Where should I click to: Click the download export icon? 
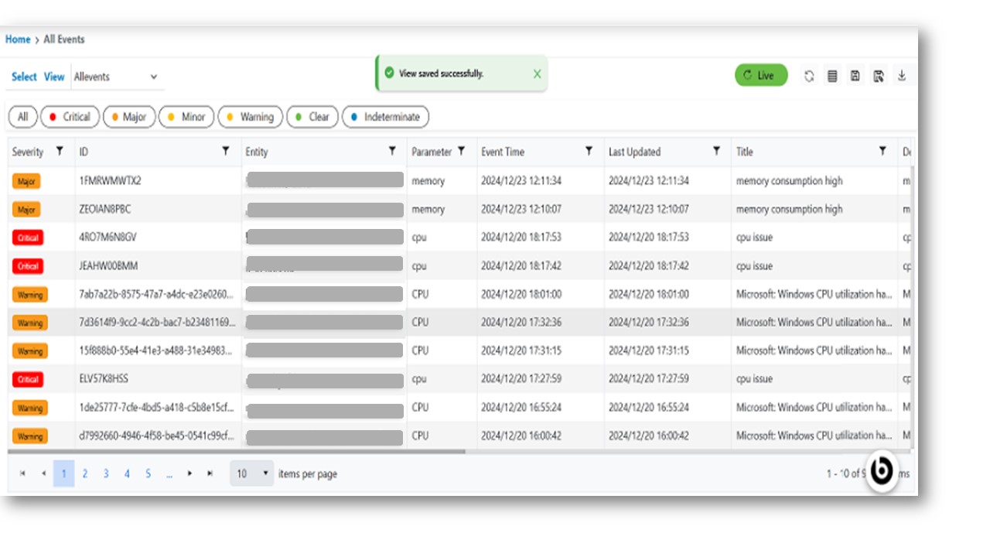(902, 75)
